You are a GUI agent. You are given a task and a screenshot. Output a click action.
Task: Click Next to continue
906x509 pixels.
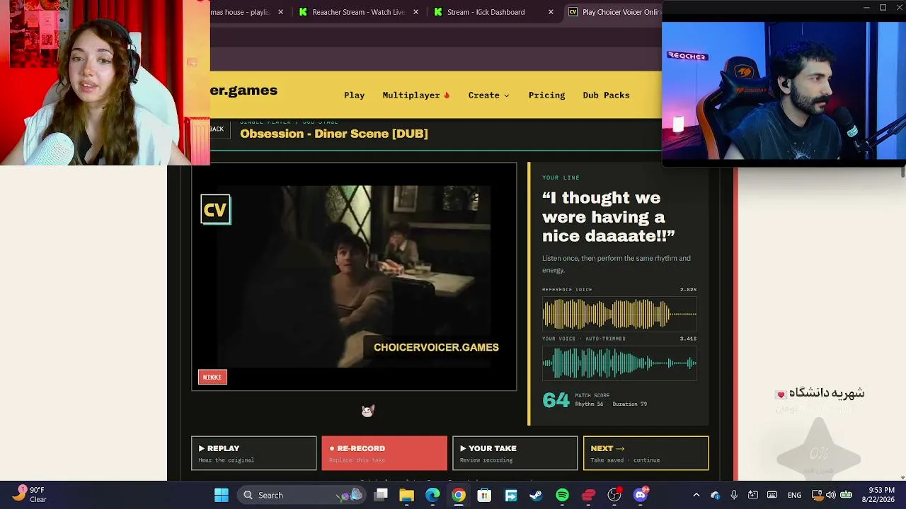(x=646, y=453)
